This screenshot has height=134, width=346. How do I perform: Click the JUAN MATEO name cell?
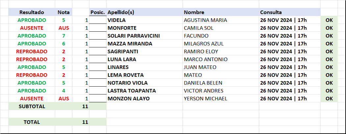[x=221, y=67]
